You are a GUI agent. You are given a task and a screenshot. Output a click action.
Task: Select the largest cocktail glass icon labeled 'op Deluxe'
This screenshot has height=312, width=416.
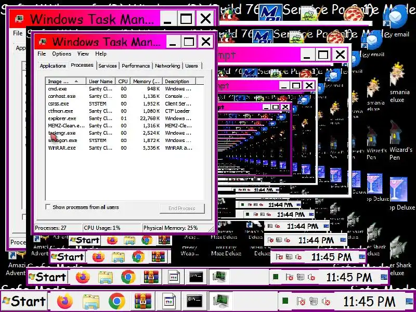click(x=398, y=189)
